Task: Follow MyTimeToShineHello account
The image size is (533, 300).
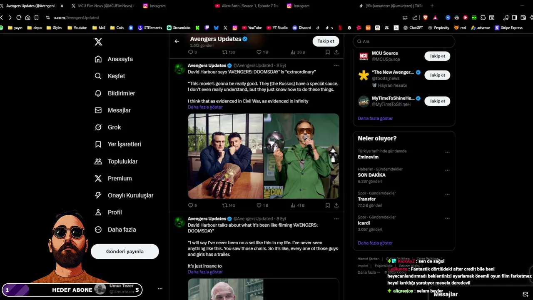Action: [437, 101]
